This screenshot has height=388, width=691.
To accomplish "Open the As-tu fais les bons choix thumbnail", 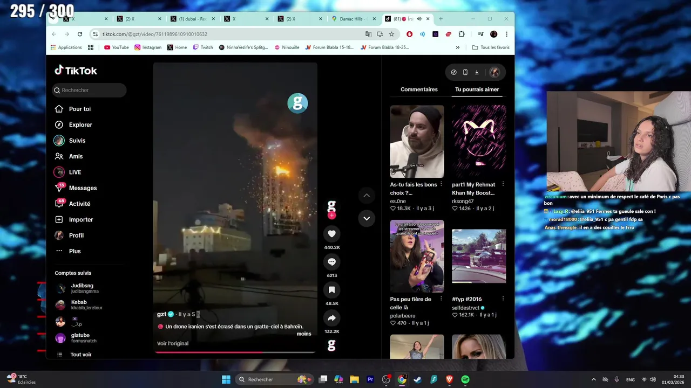I will (x=417, y=141).
